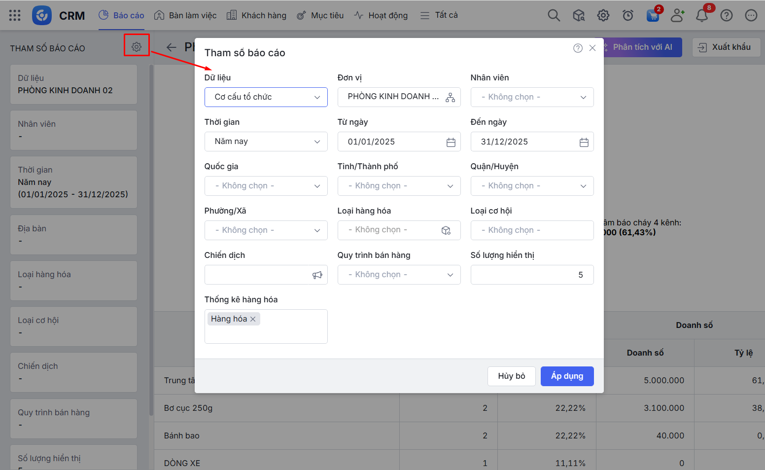The height and width of the screenshot is (470, 765).
Task: Open the Nhân viên dropdown
Action: coord(532,97)
